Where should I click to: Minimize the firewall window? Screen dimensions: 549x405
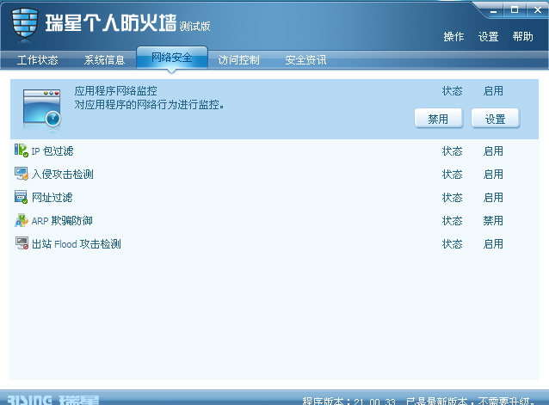[x=493, y=10]
